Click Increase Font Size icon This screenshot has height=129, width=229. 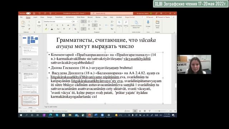pos(64,29)
